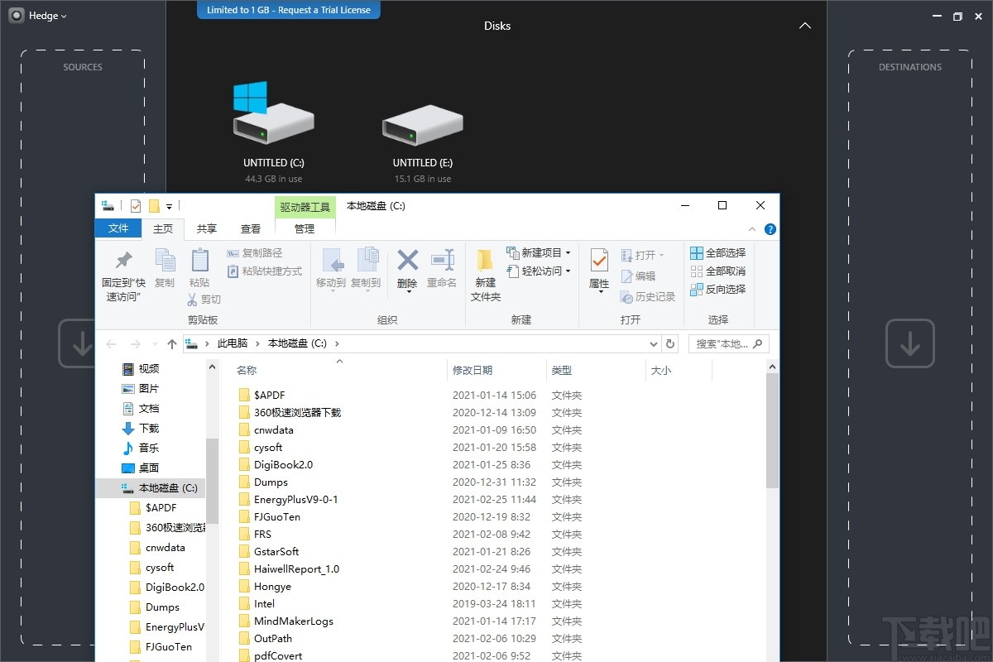Select the Cut (剪切) icon
993x662 pixels.
point(204,298)
